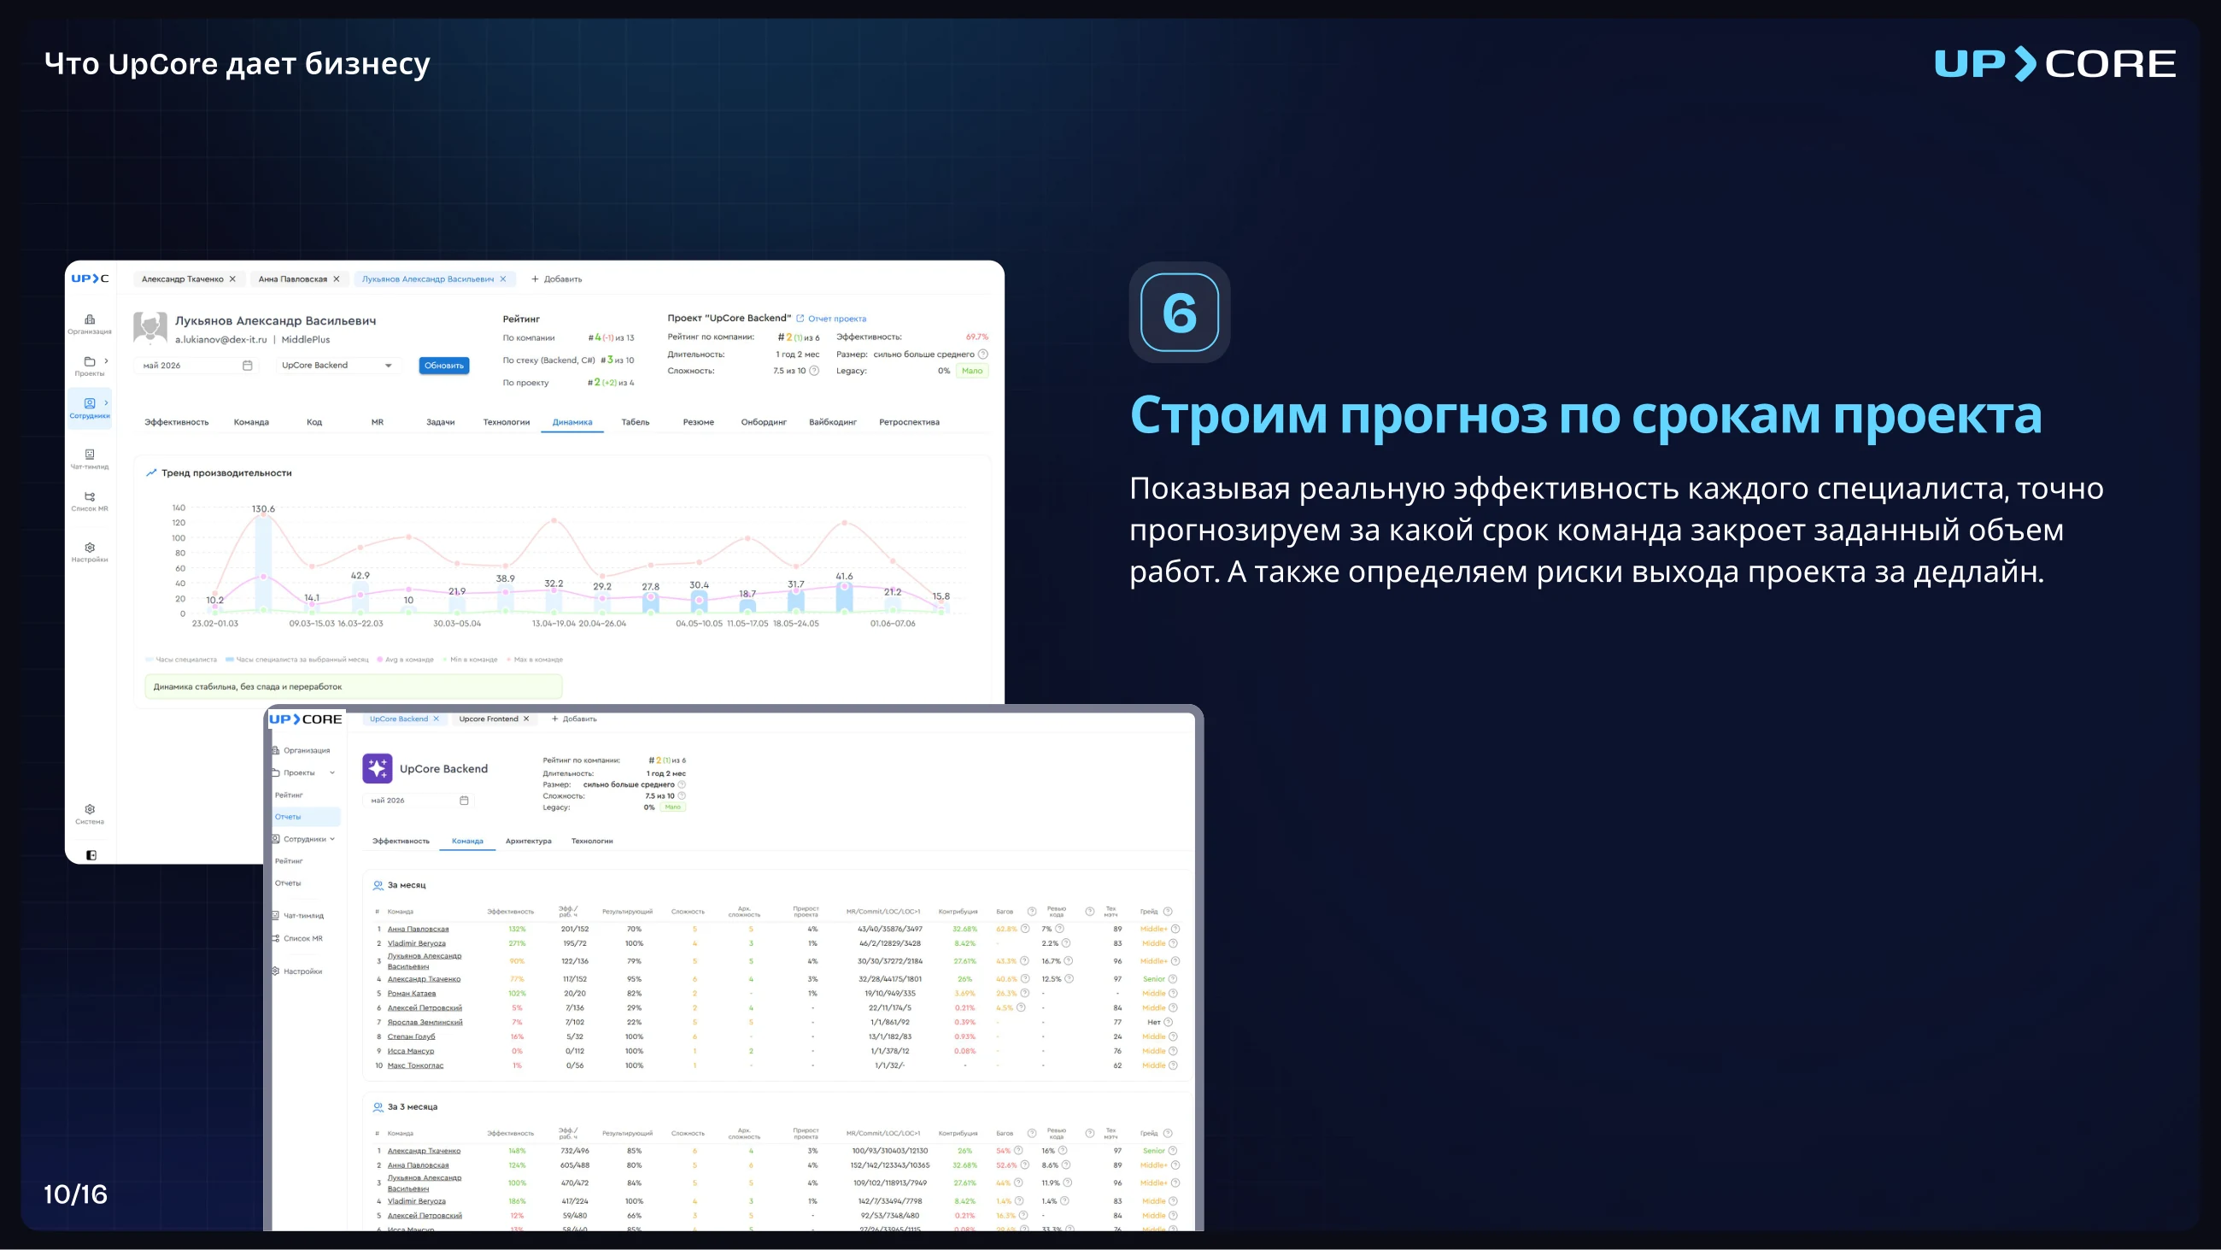The image size is (2221, 1250).
Task: Close the Анна Павловская tab
Action: pos(337,279)
